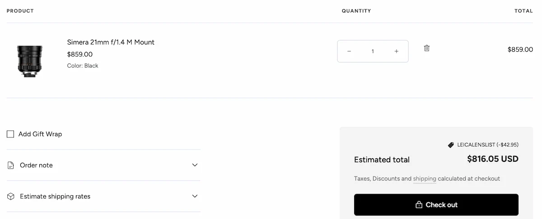The height and width of the screenshot is (219, 542).
Task: Click the quantity number field
Action: pyautogui.click(x=373, y=51)
